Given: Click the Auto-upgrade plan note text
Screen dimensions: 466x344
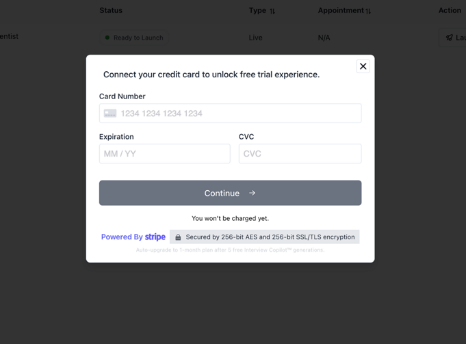Looking at the screenshot, I should 230,250.
